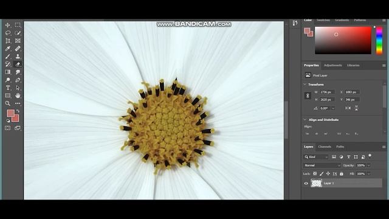Swap foreground and background colors

[x=18, y=111]
